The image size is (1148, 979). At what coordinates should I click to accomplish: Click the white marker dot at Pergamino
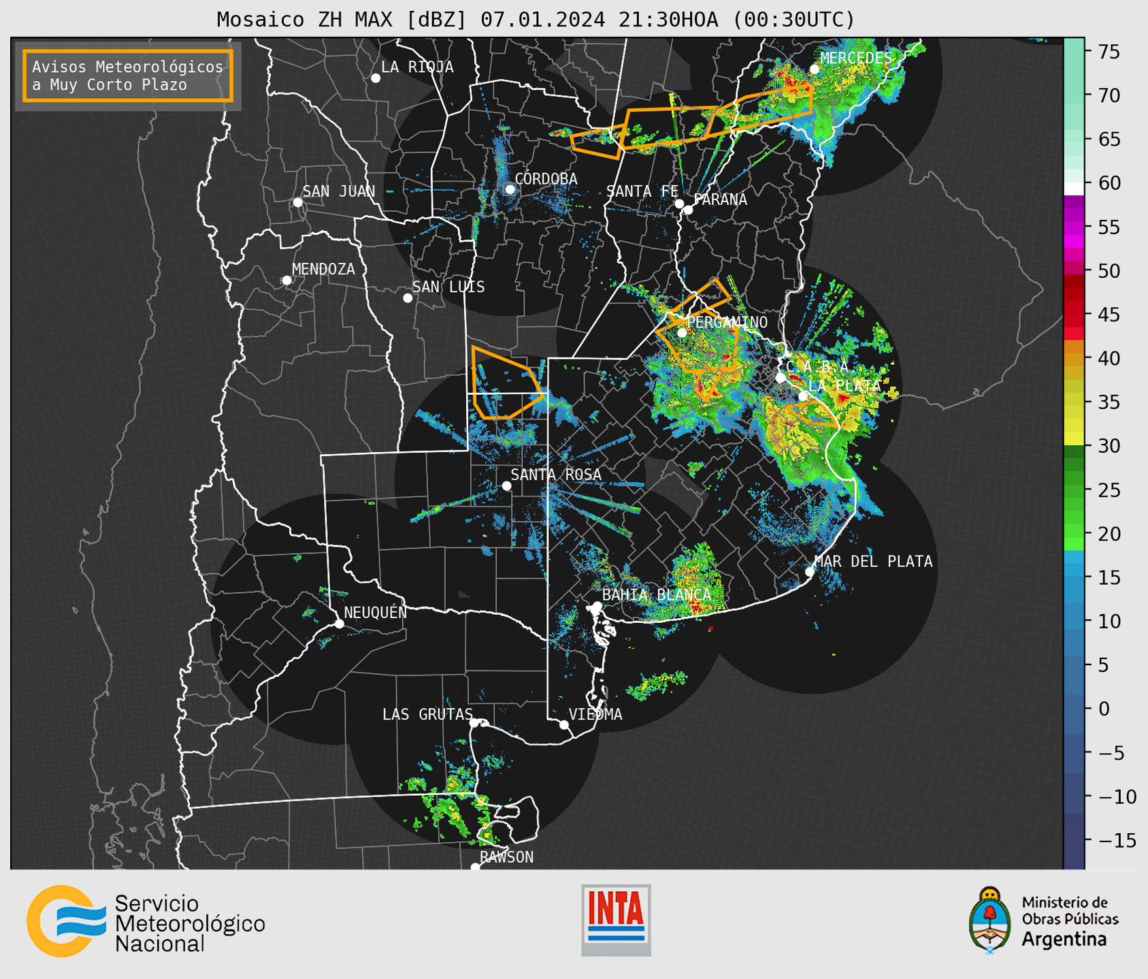683,333
